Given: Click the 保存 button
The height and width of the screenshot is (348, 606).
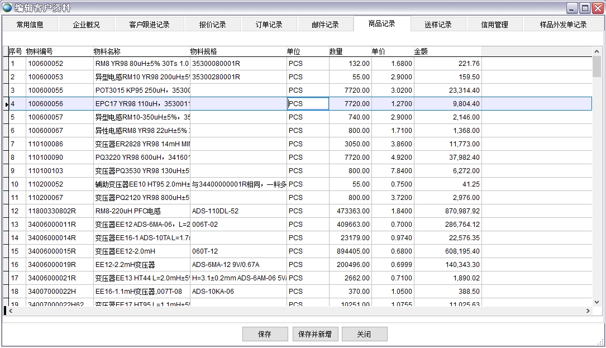Looking at the screenshot, I should coord(265,334).
